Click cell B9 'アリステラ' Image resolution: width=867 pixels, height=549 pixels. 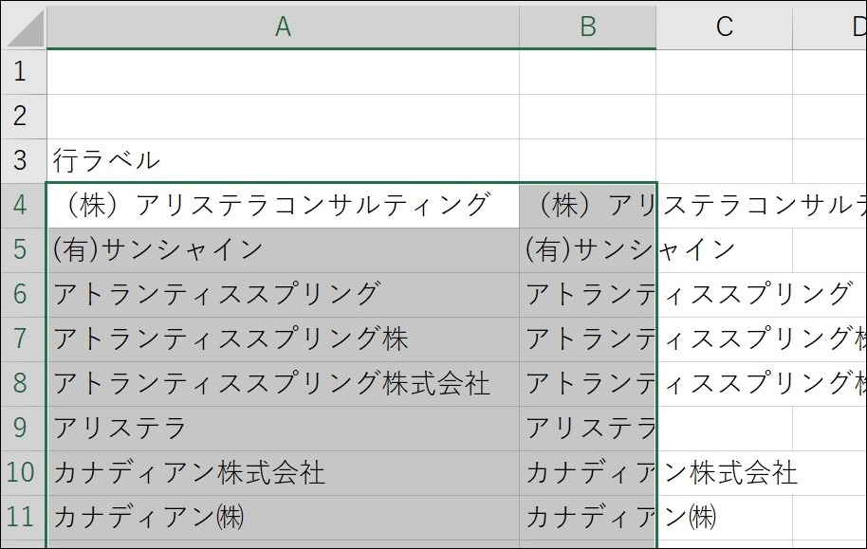(588, 429)
